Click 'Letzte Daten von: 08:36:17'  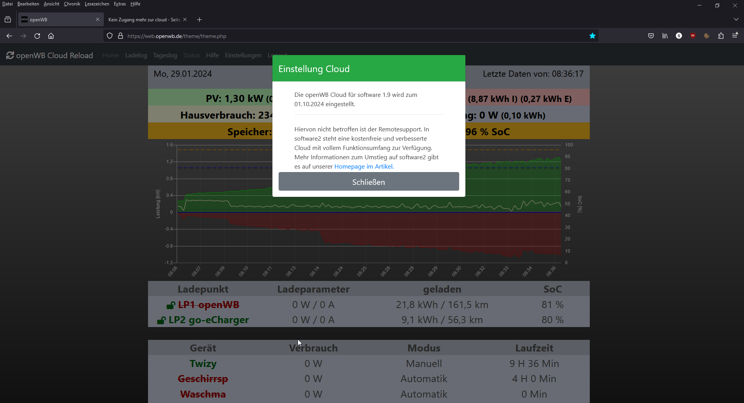point(533,74)
